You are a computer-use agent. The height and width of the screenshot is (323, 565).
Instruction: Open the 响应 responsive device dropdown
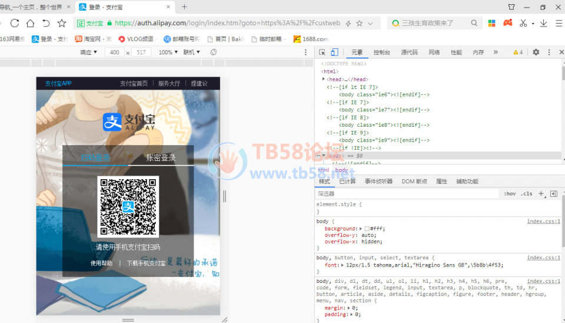point(89,52)
